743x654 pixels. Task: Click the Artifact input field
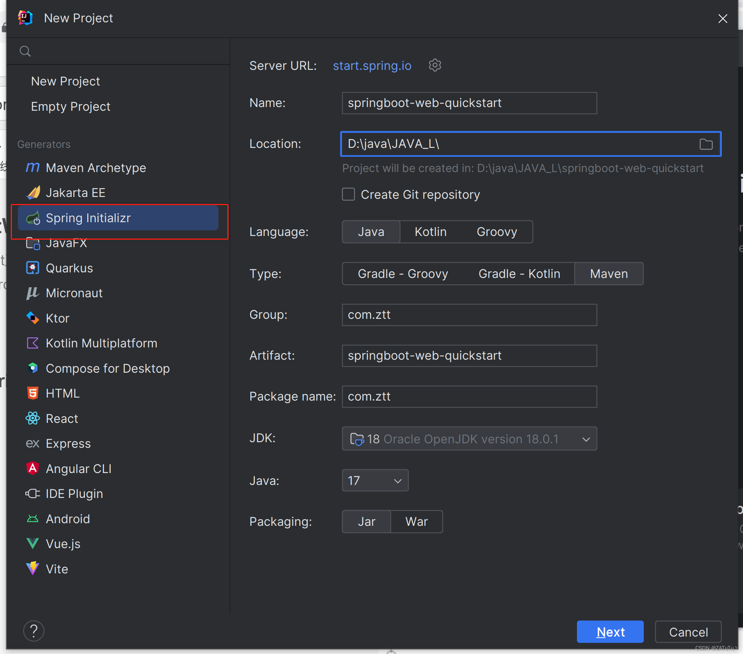[x=469, y=356]
